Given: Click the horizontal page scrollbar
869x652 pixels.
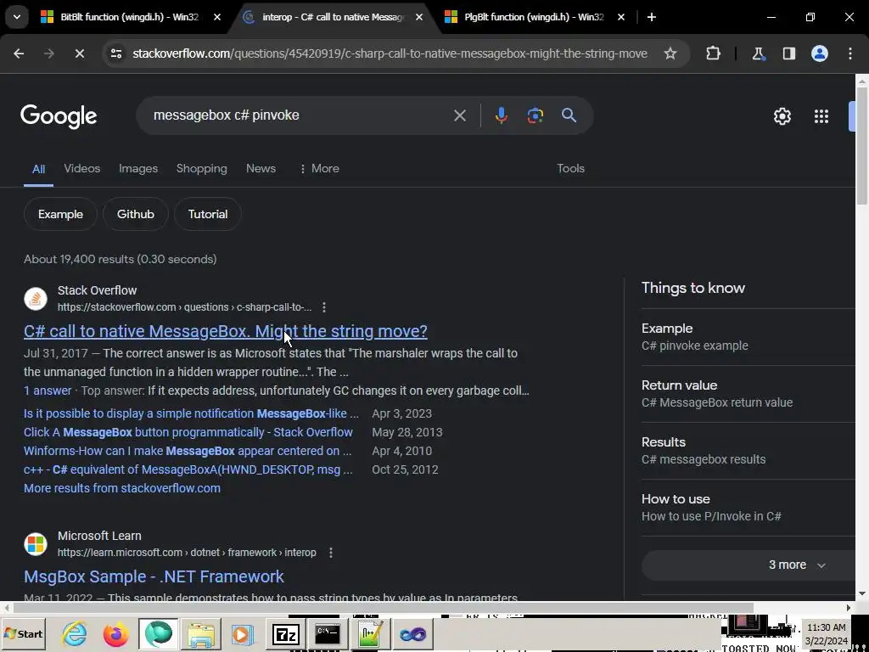Looking at the screenshot, I should tap(383, 608).
